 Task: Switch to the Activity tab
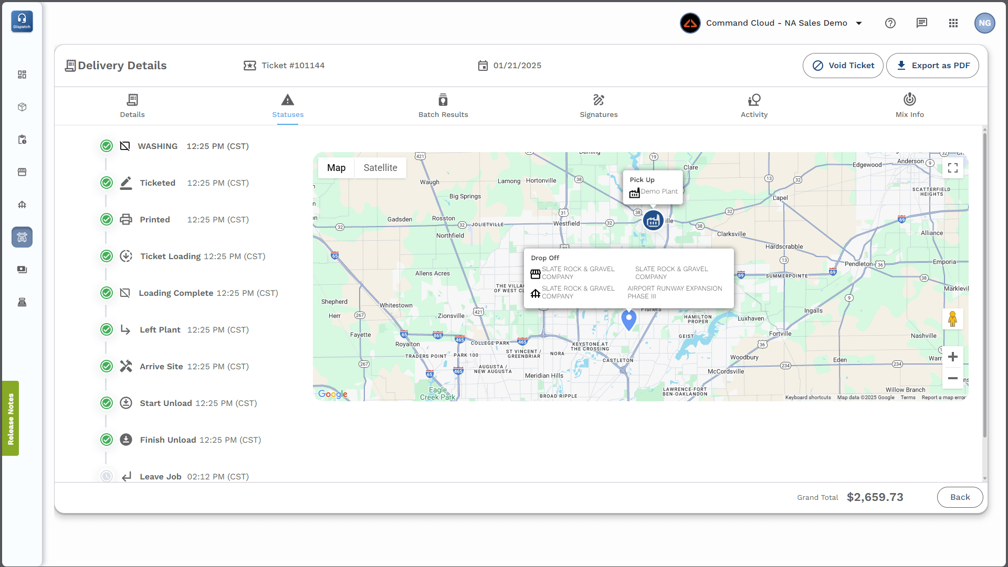coord(754,106)
